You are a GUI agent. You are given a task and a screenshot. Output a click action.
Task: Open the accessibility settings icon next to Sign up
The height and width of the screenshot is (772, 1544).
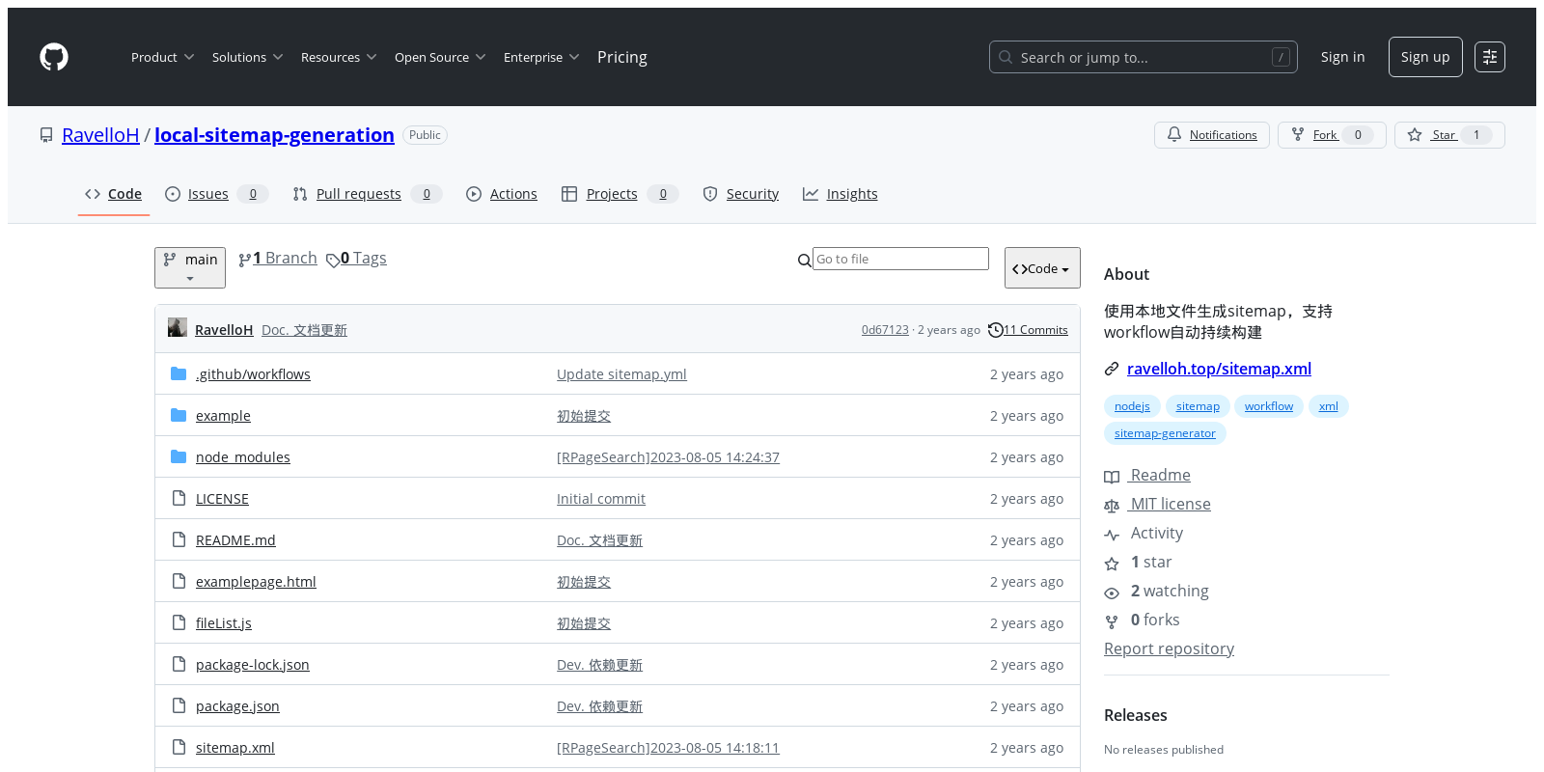(x=1490, y=57)
